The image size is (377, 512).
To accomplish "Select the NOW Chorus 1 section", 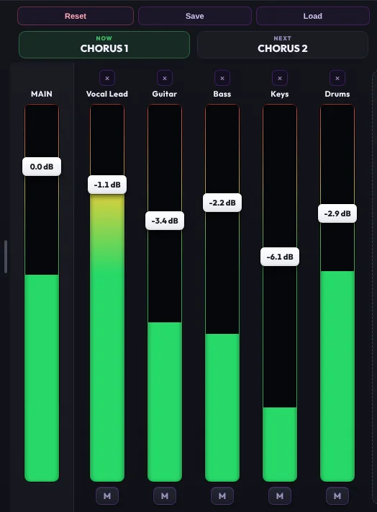I will (104, 45).
